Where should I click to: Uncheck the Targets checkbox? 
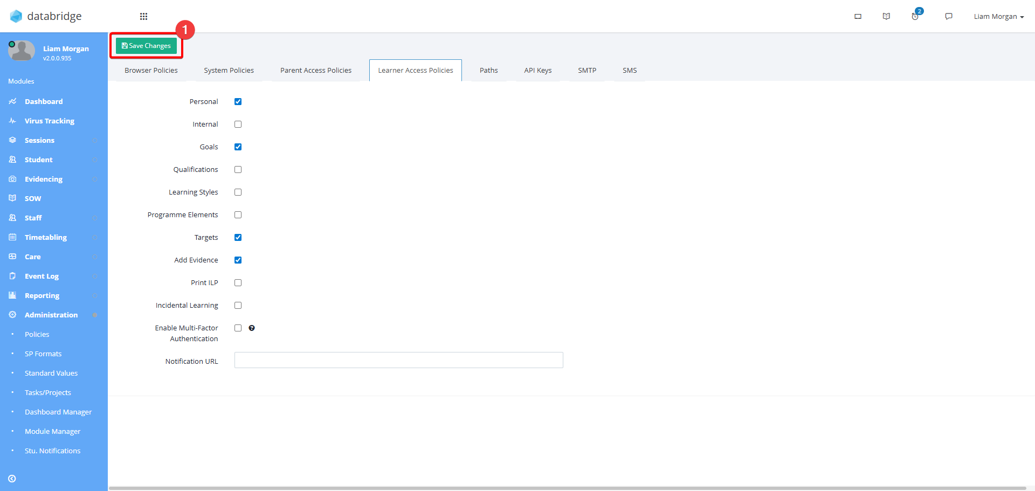(238, 237)
